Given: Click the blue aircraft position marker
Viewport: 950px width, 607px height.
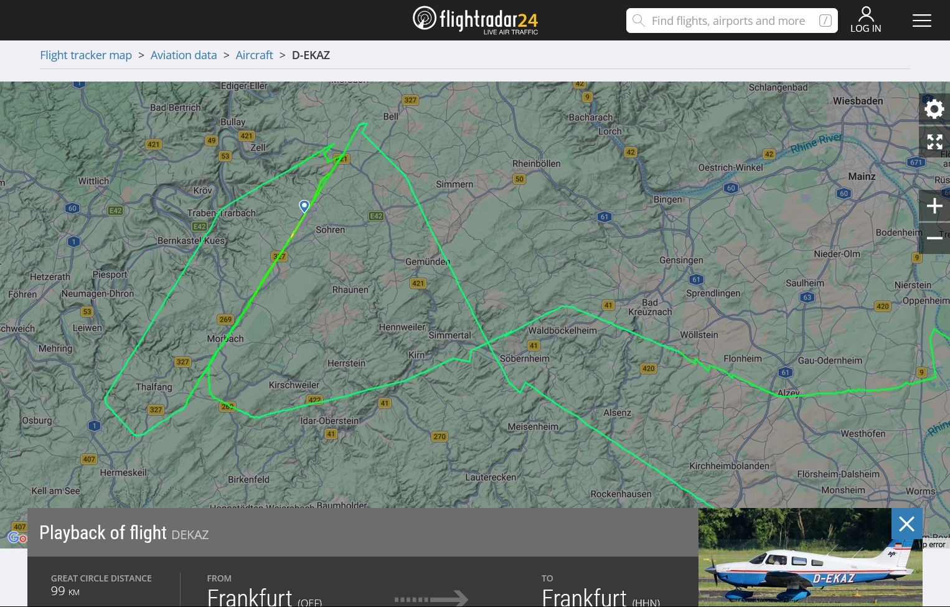Looking at the screenshot, I should click(304, 207).
